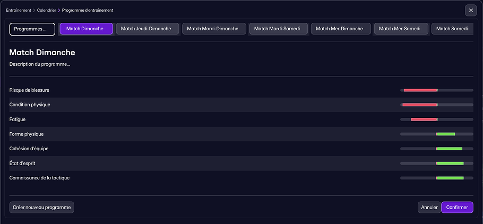The image size is (483, 224).
Task: Click the Forme physique green bar
Action: pos(446,134)
